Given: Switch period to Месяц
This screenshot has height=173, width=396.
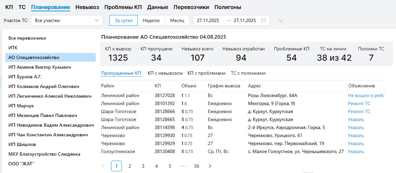Looking at the screenshot, I should [177, 20].
